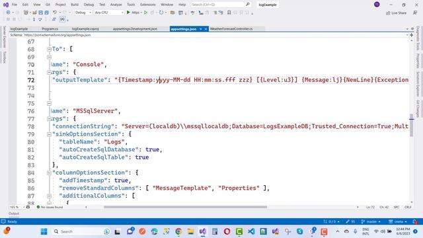The image size is (423, 238).
Task: Collapse the Args block at line 71
Action: click(49, 72)
